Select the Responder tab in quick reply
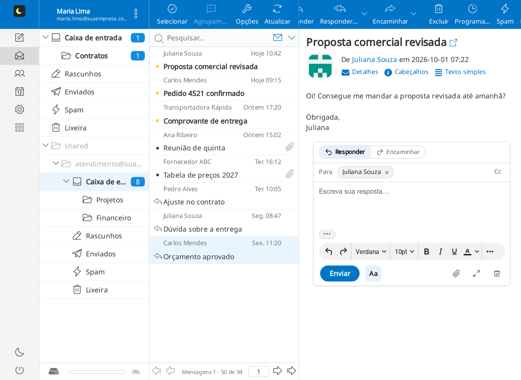Viewport: 521px width, 380px height. (x=345, y=152)
